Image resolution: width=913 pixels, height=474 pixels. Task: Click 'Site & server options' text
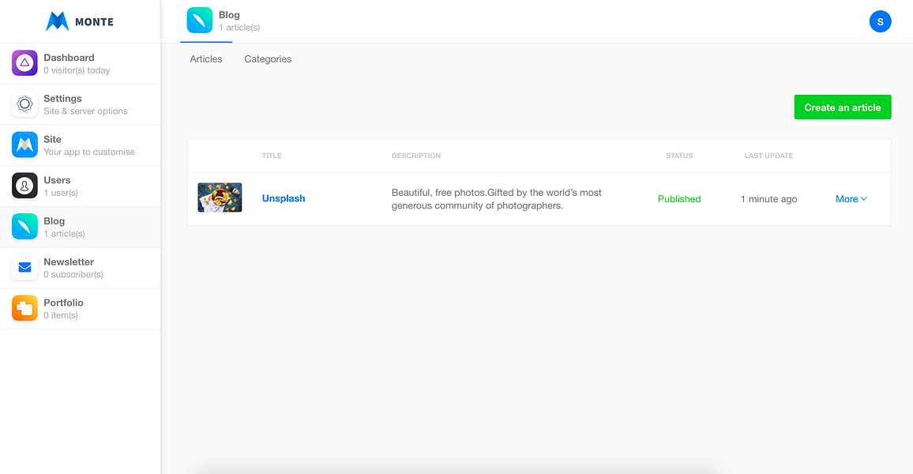85,111
